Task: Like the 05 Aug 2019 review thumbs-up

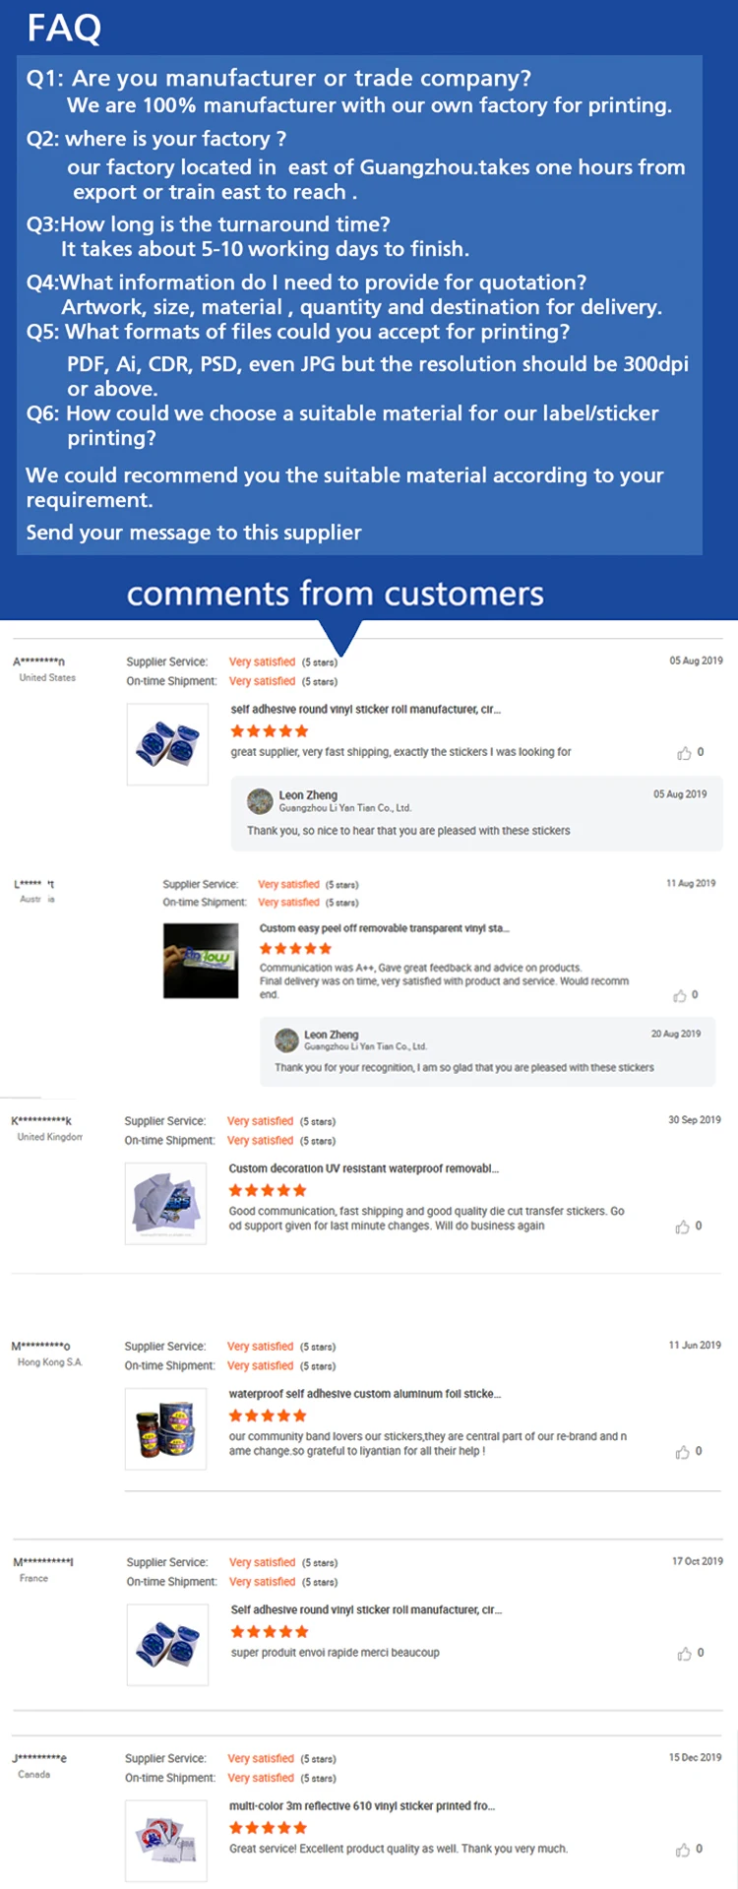Action: (684, 753)
